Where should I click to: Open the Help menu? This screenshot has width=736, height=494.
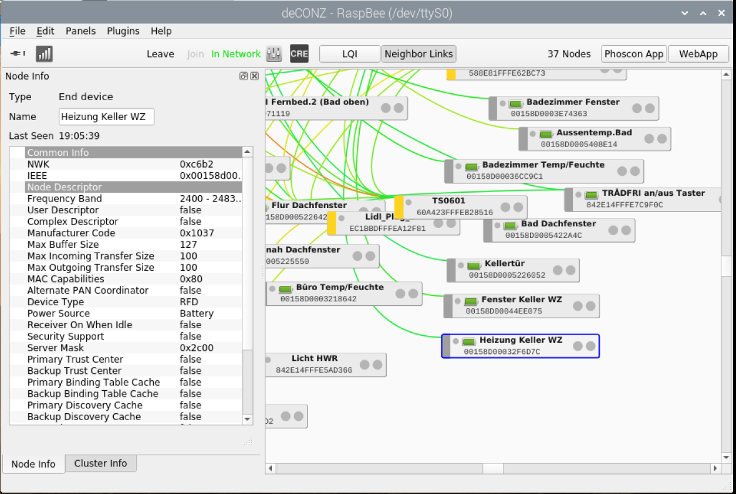coord(161,31)
